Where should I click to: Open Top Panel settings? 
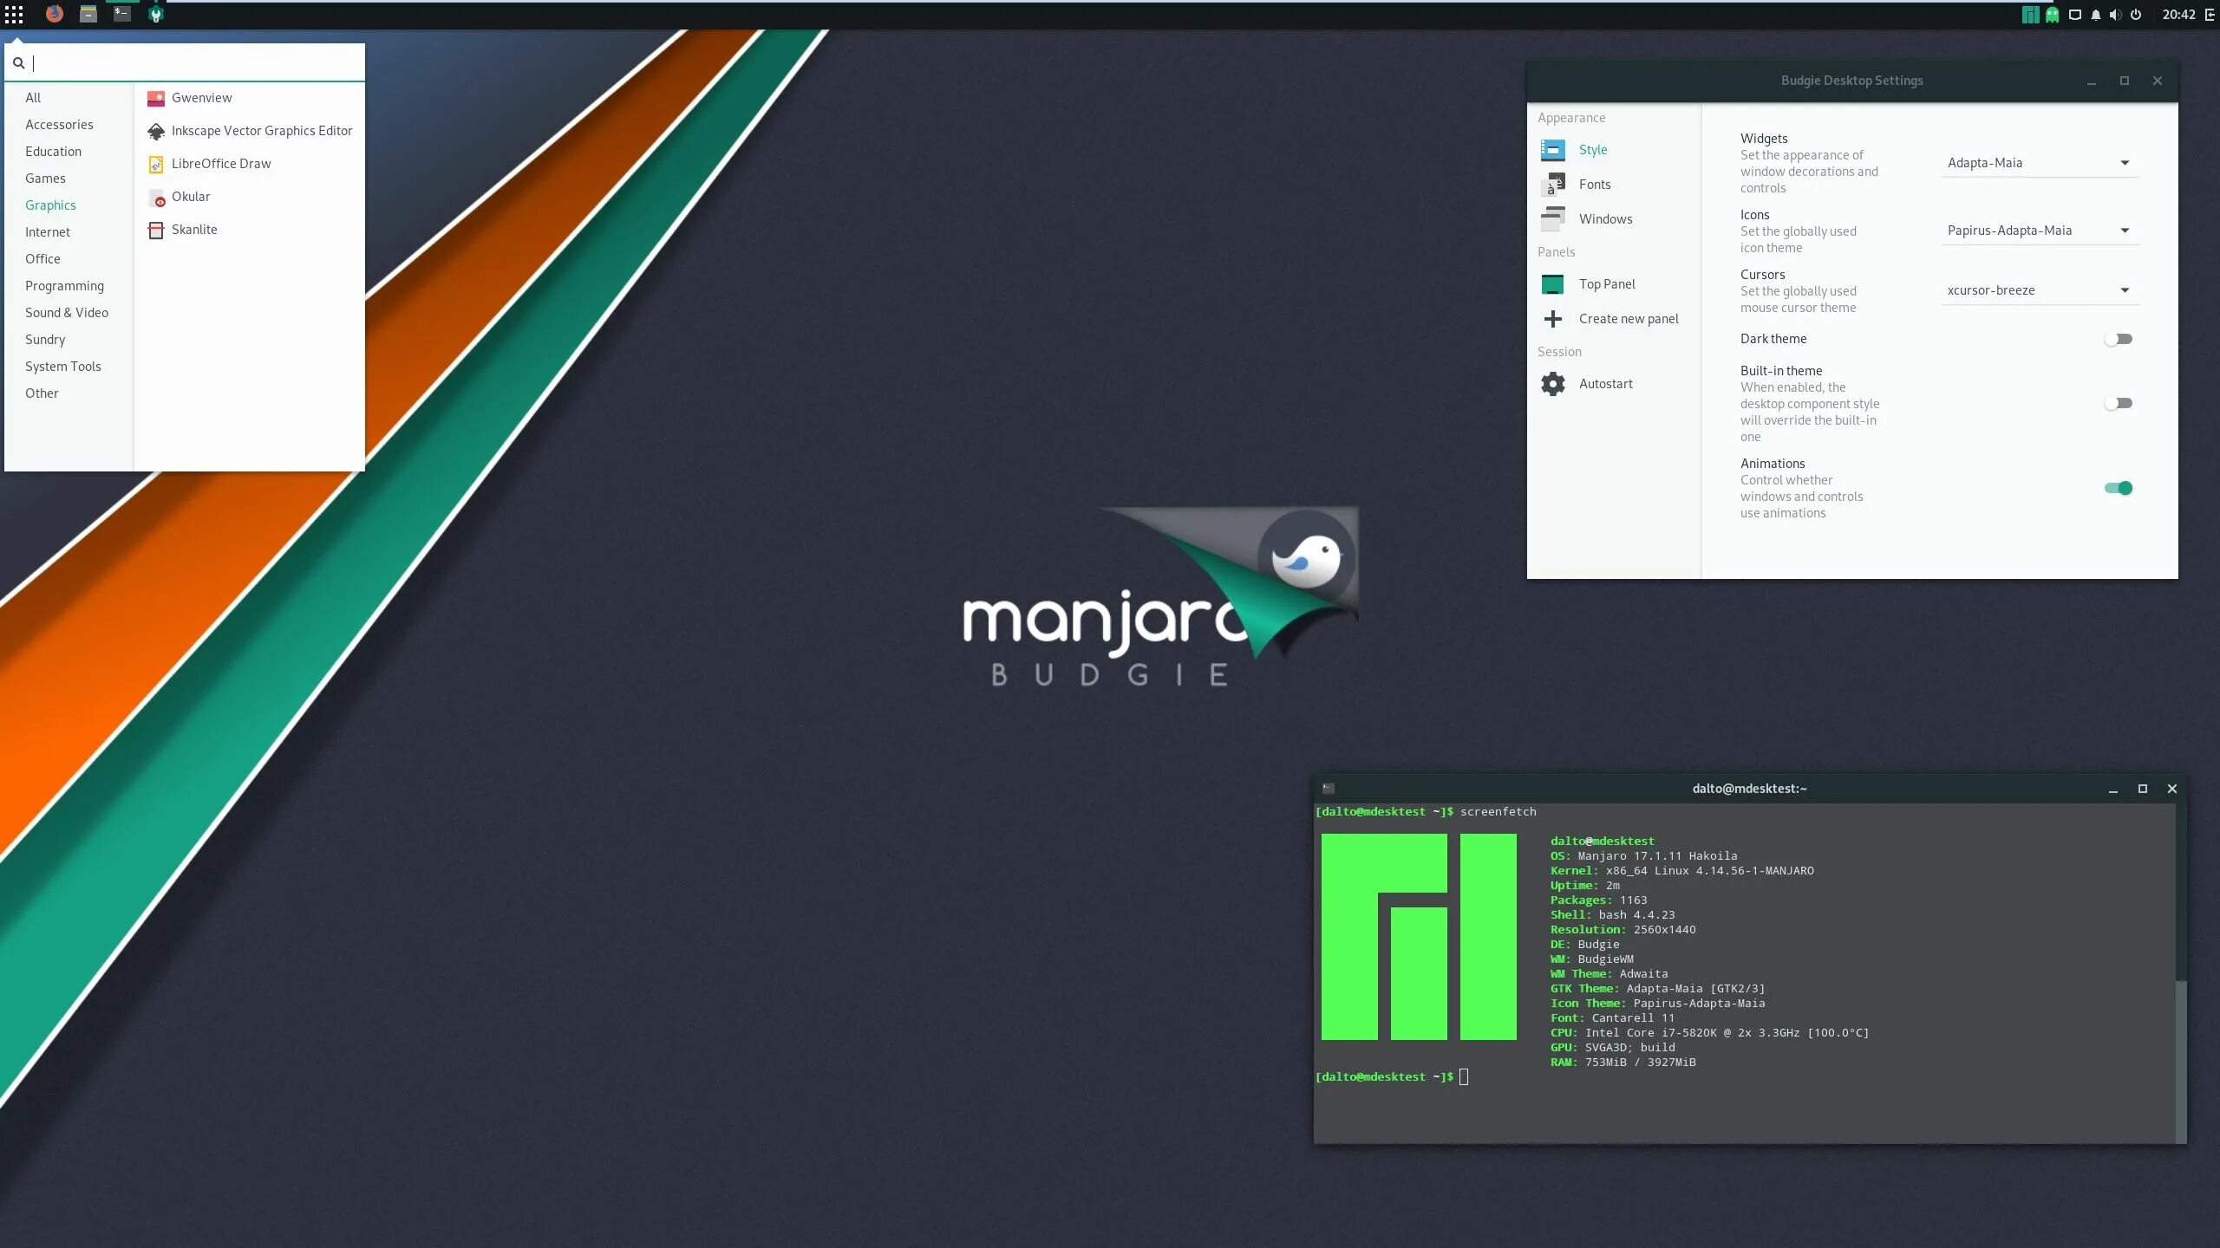(1614, 284)
